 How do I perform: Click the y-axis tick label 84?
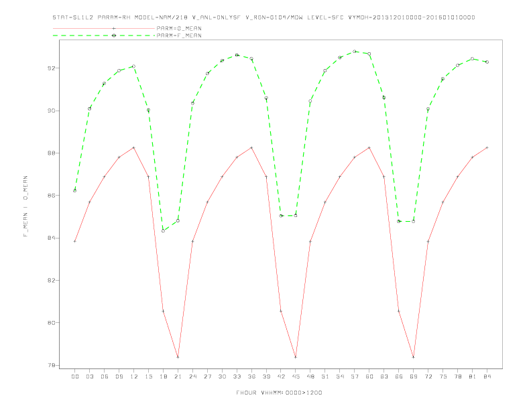51,238
